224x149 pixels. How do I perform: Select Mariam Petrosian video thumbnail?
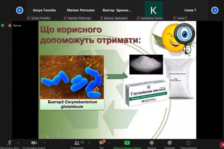[81, 10]
